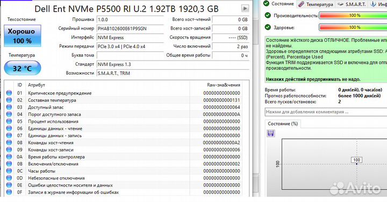Select the Доступный запас row
387x202 pixels.
(124, 107)
